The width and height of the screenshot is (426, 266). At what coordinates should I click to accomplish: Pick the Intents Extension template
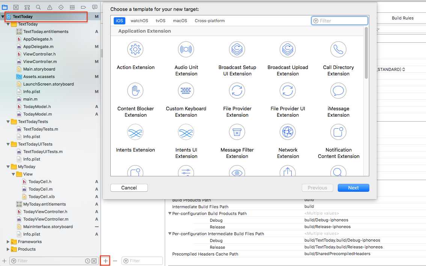[x=135, y=138]
